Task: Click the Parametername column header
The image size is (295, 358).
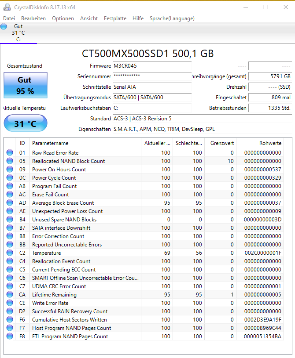Action: pos(85,143)
